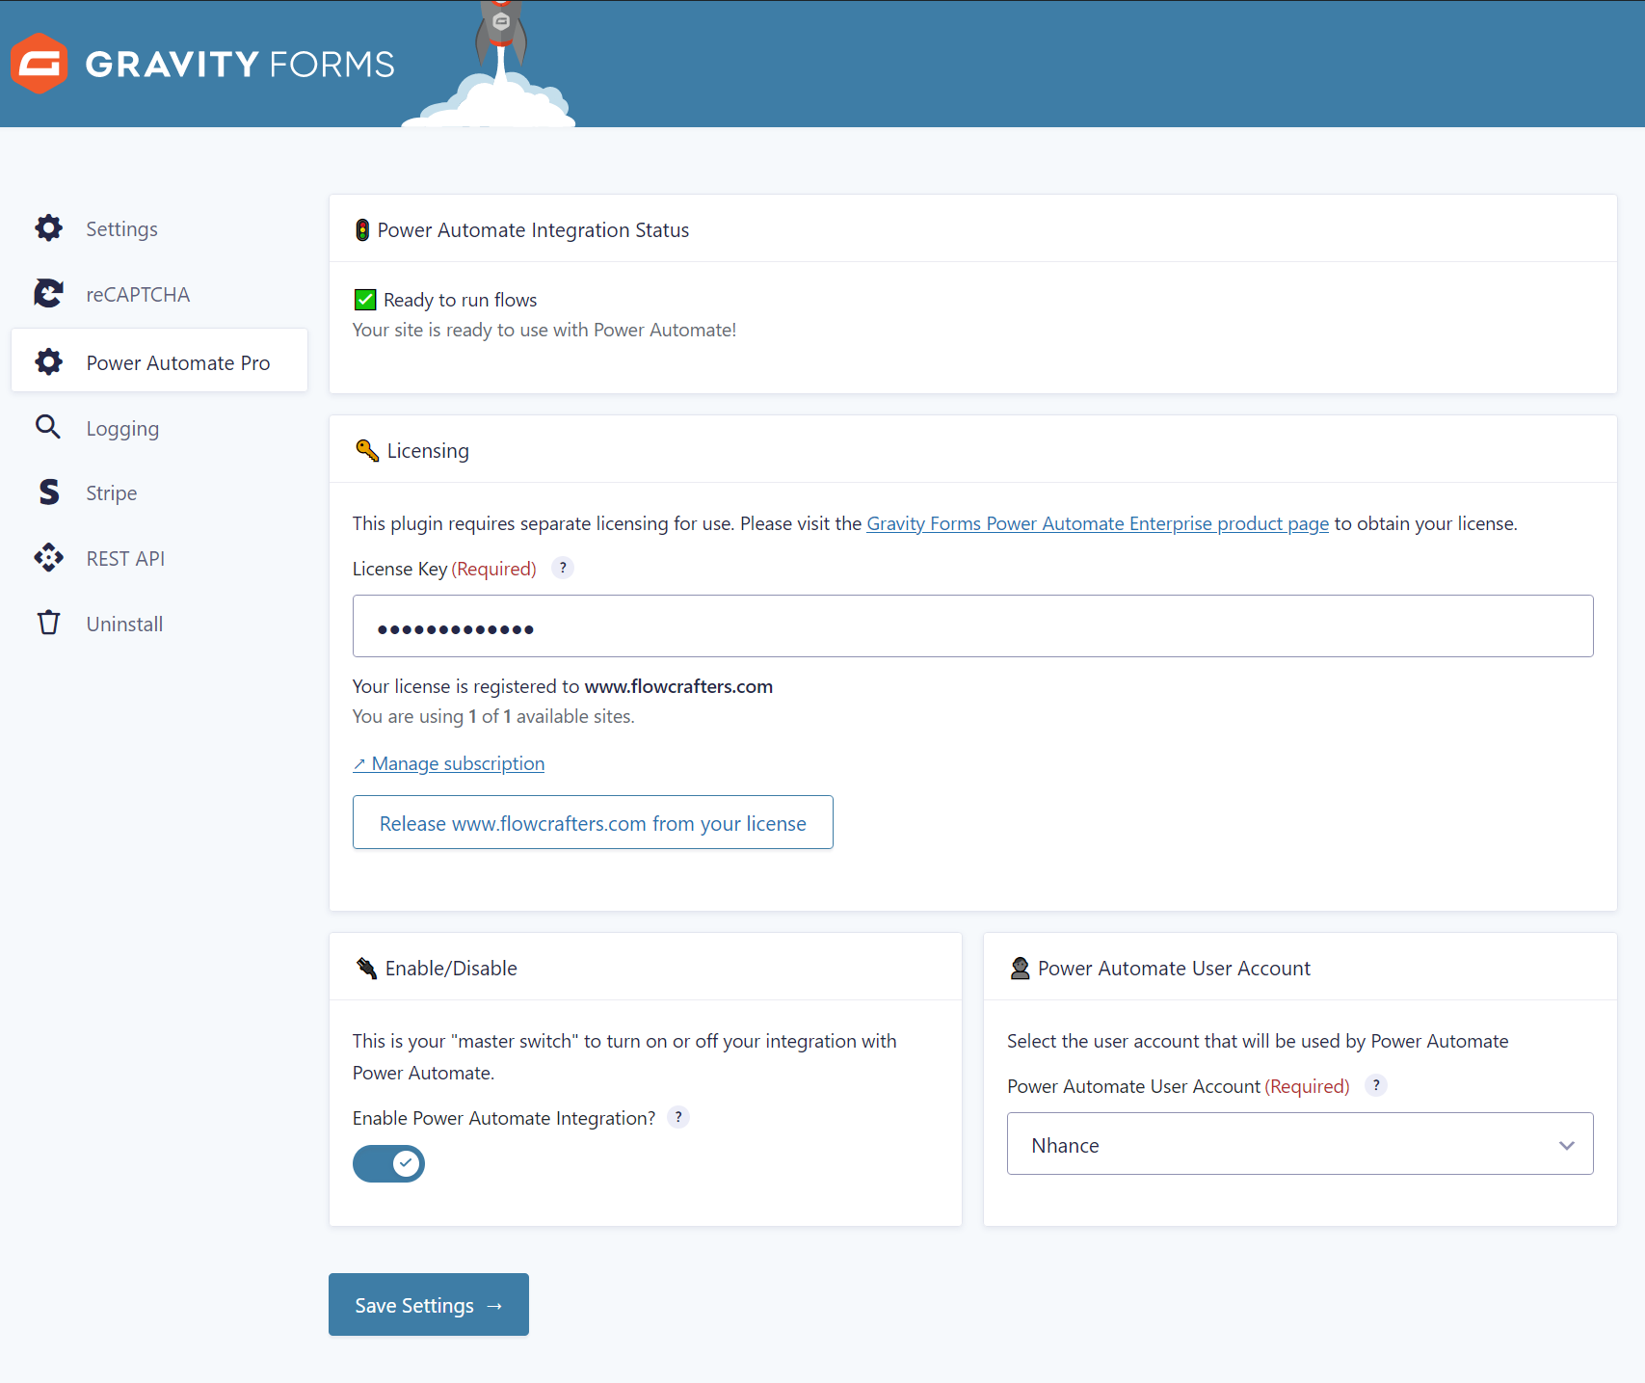
Task: Click the Stripe S icon
Action: click(x=48, y=492)
